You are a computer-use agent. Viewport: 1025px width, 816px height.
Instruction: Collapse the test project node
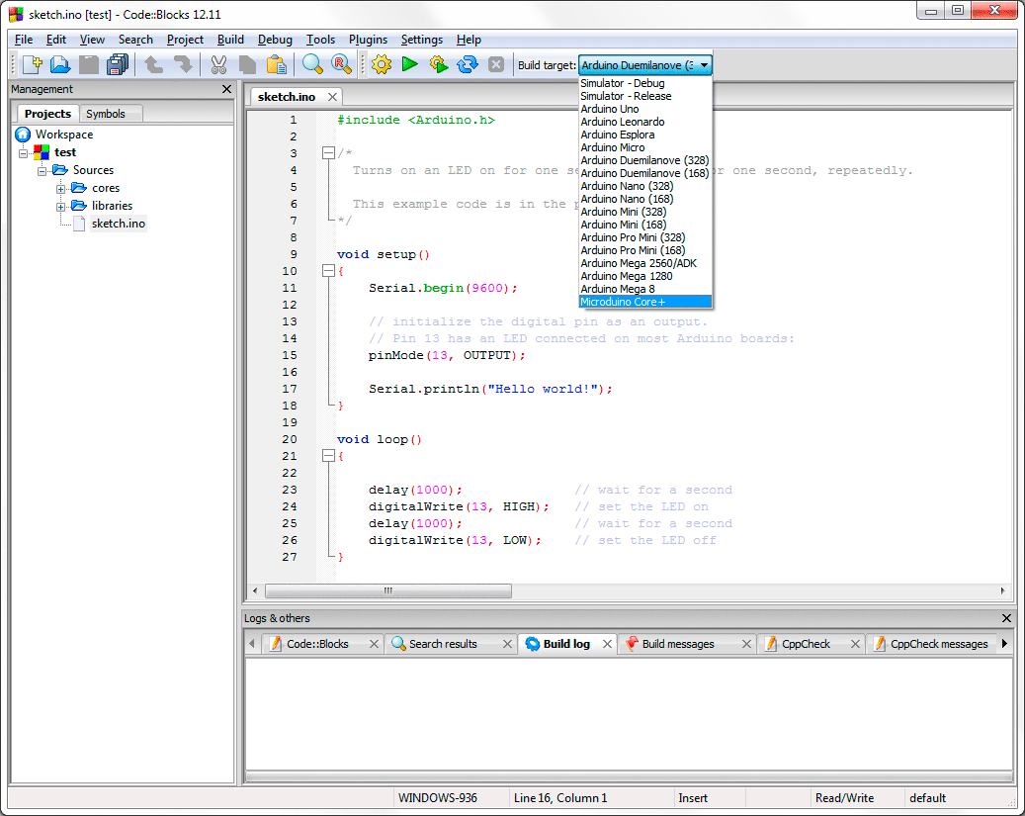tap(24, 153)
